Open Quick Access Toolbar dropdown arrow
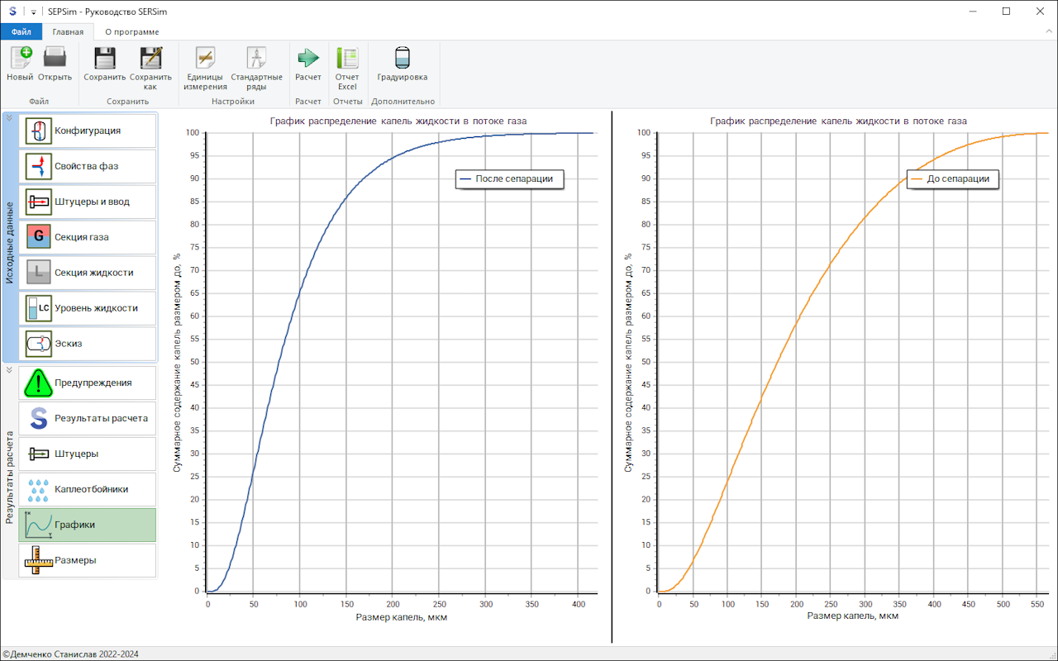This screenshot has height=661, width=1058. tap(33, 12)
